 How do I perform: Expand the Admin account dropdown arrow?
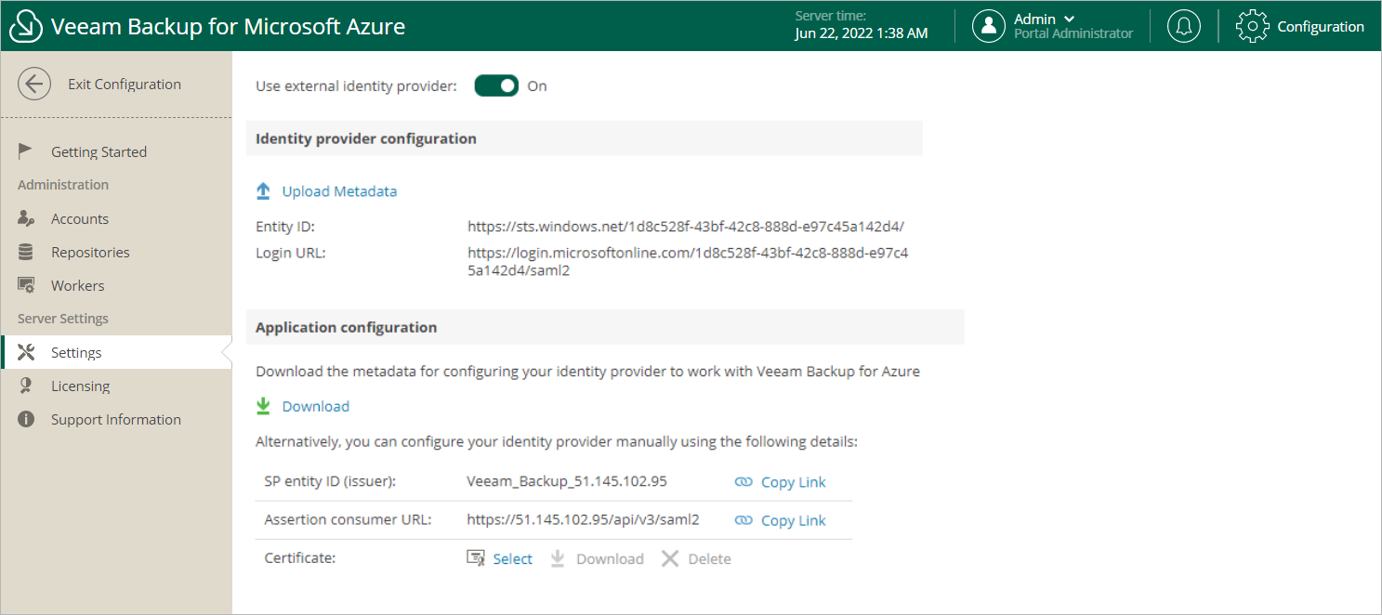tap(1069, 19)
